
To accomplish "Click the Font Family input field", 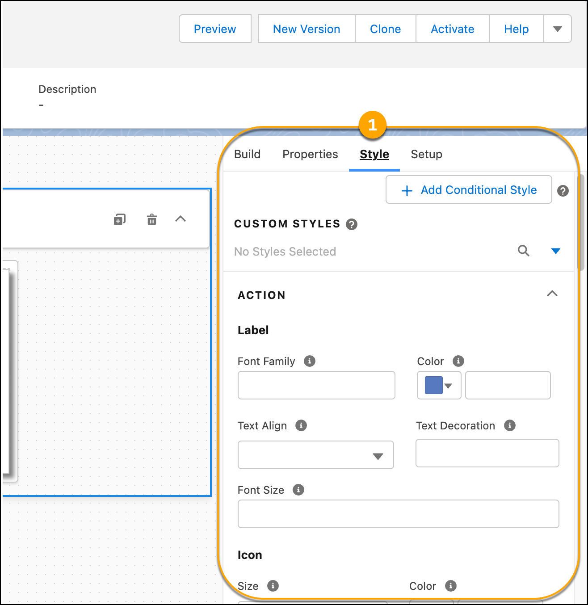I will click(316, 385).
